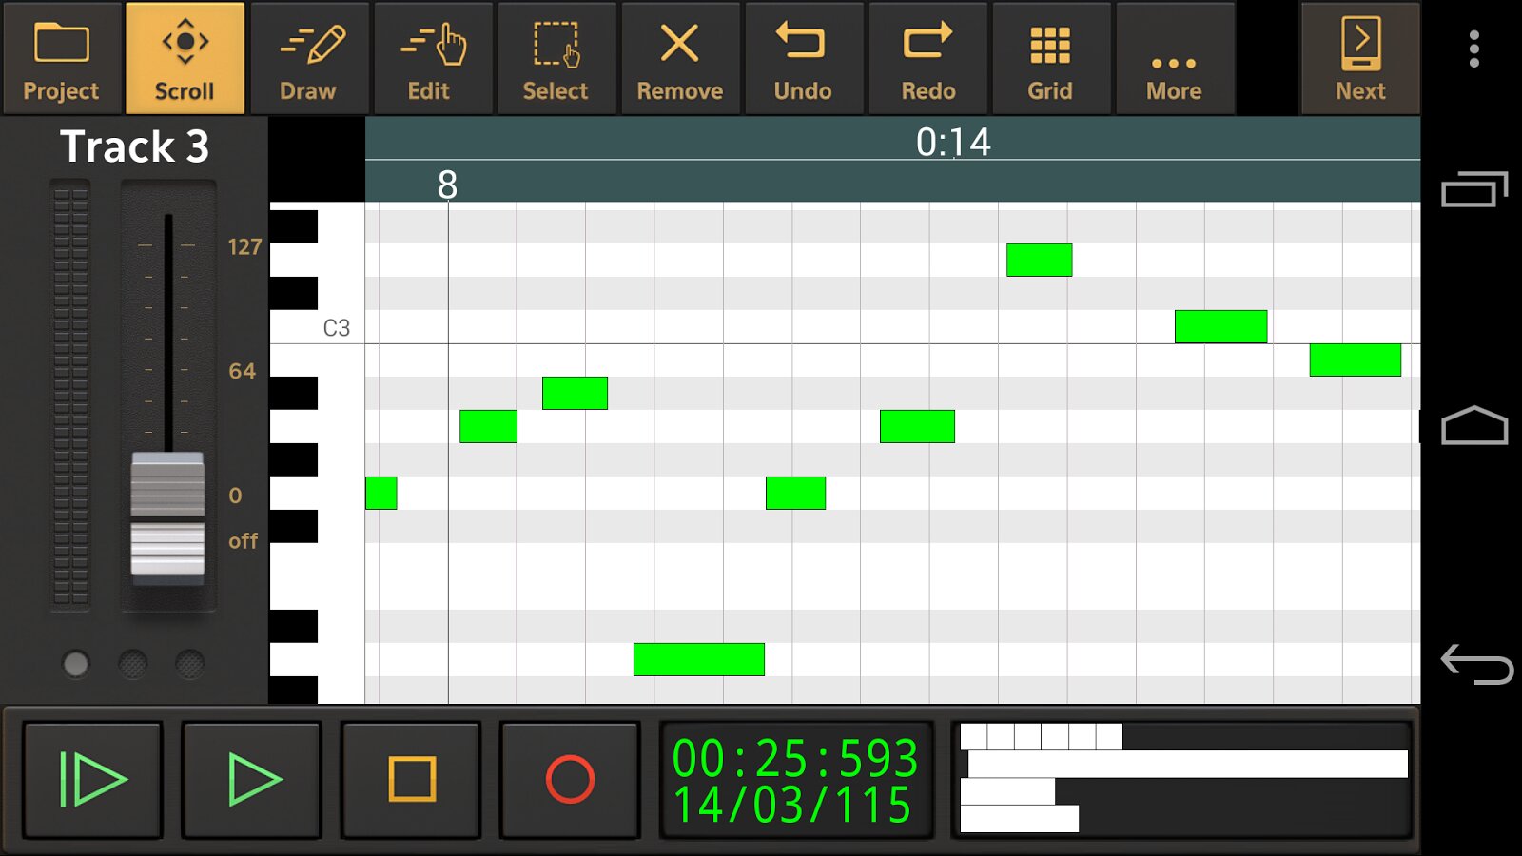
Task: Select the Draw pencil tool
Action: (308, 58)
